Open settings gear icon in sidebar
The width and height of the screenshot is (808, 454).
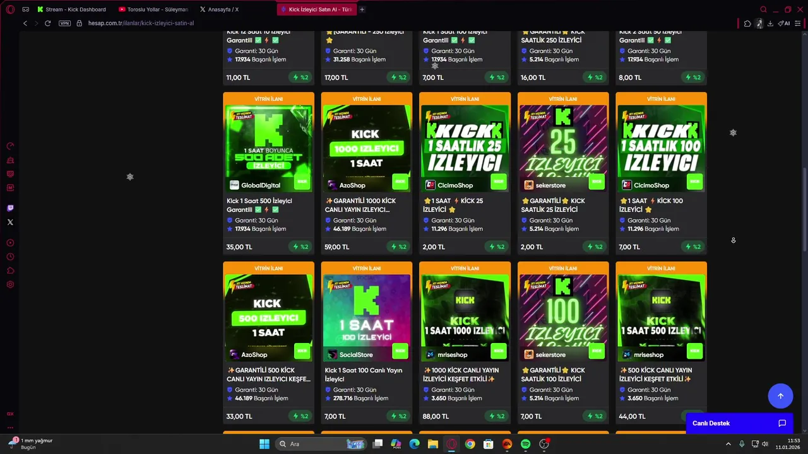pyautogui.click(x=10, y=284)
